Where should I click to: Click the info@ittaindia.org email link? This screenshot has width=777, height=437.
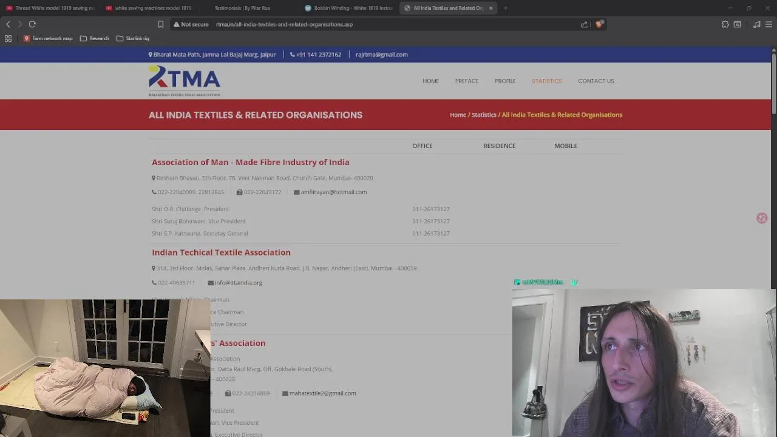(239, 282)
